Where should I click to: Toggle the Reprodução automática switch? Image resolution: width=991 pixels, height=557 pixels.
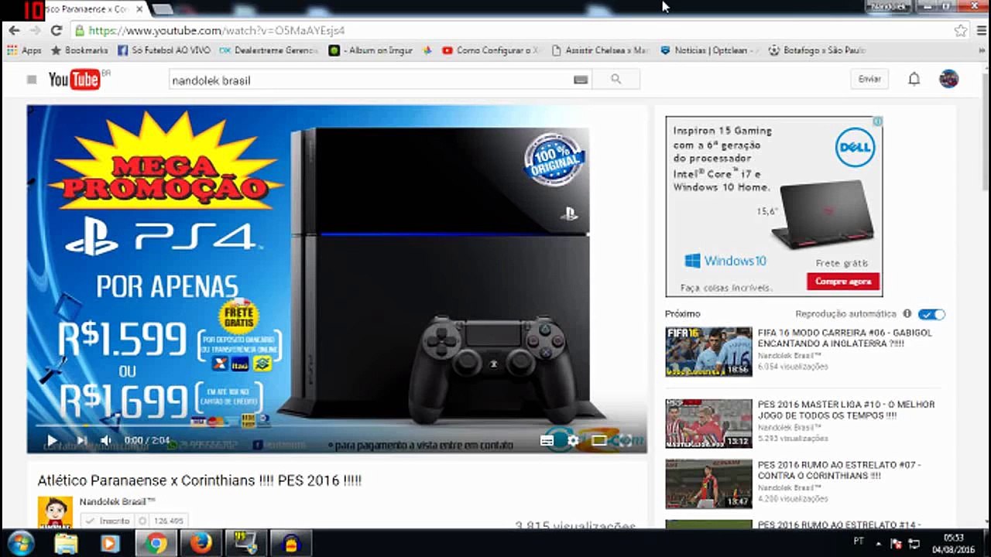tap(931, 314)
